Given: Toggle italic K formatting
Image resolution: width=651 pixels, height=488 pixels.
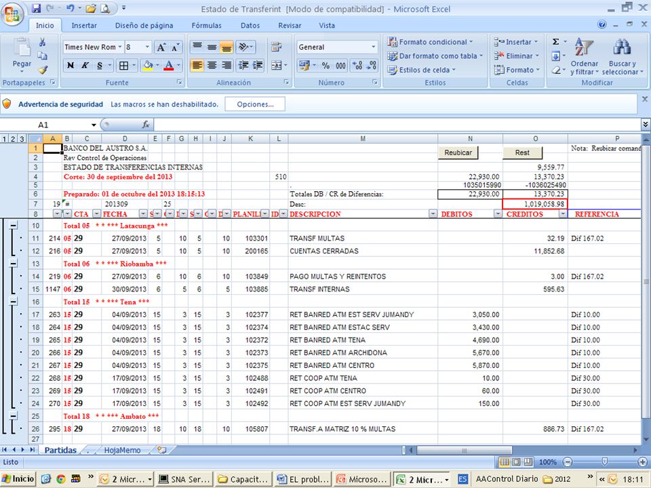Looking at the screenshot, I should point(85,65).
